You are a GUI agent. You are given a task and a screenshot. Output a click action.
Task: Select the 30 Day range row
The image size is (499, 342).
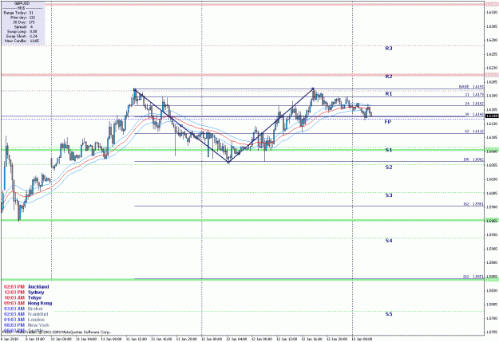coord(23,22)
